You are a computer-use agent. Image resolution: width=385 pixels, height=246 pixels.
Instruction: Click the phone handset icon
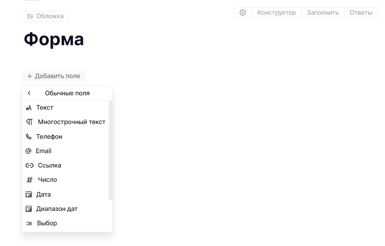pyautogui.click(x=29, y=137)
